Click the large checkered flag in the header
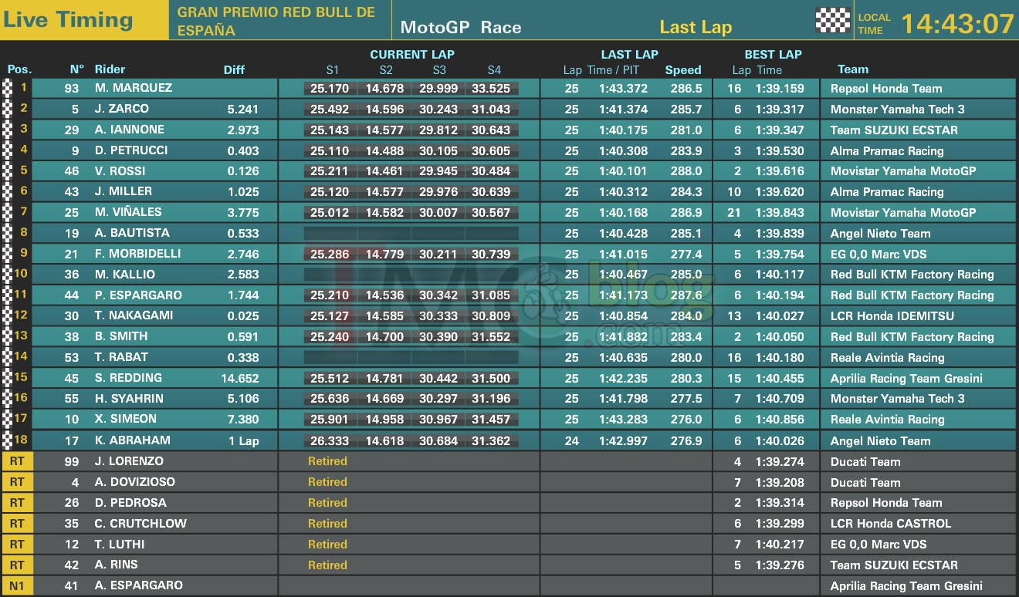Viewport: 1019px width, 597px height. [x=833, y=20]
